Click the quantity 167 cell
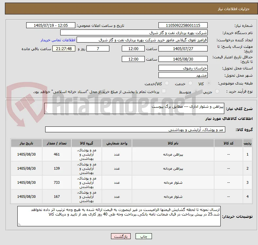 point(57,197)
